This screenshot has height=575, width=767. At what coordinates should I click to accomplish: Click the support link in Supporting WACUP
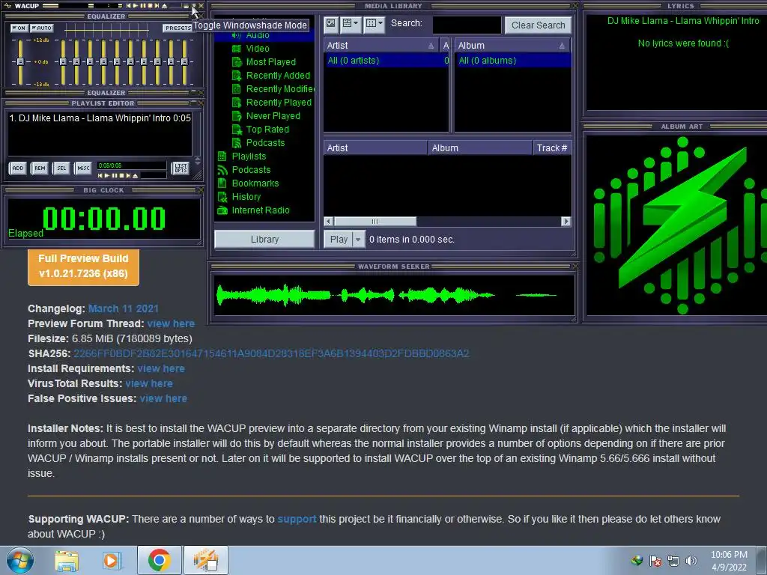click(x=297, y=519)
